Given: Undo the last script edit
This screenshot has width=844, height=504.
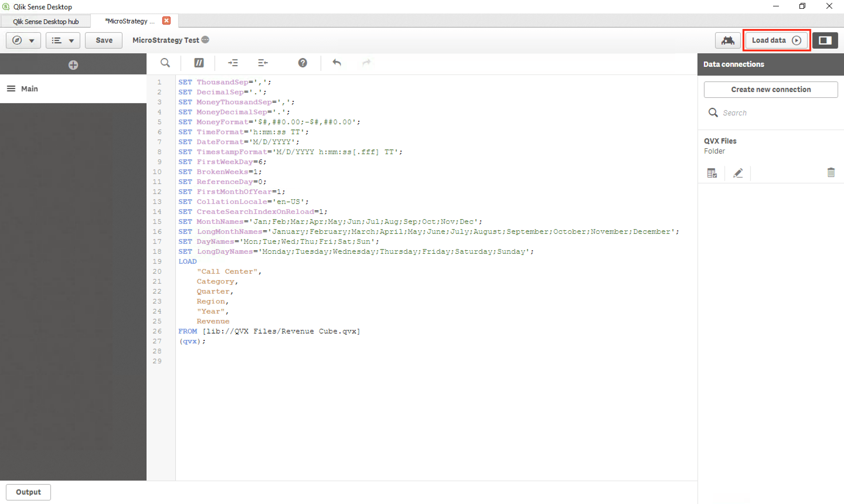Looking at the screenshot, I should tap(336, 63).
